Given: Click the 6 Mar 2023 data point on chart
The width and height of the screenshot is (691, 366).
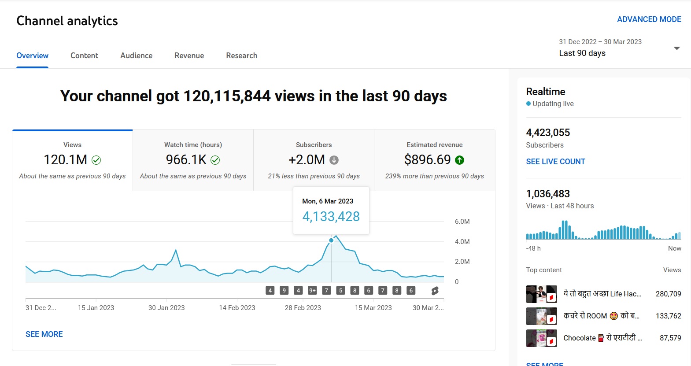Looking at the screenshot, I should pyautogui.click(x=331, y=240).
